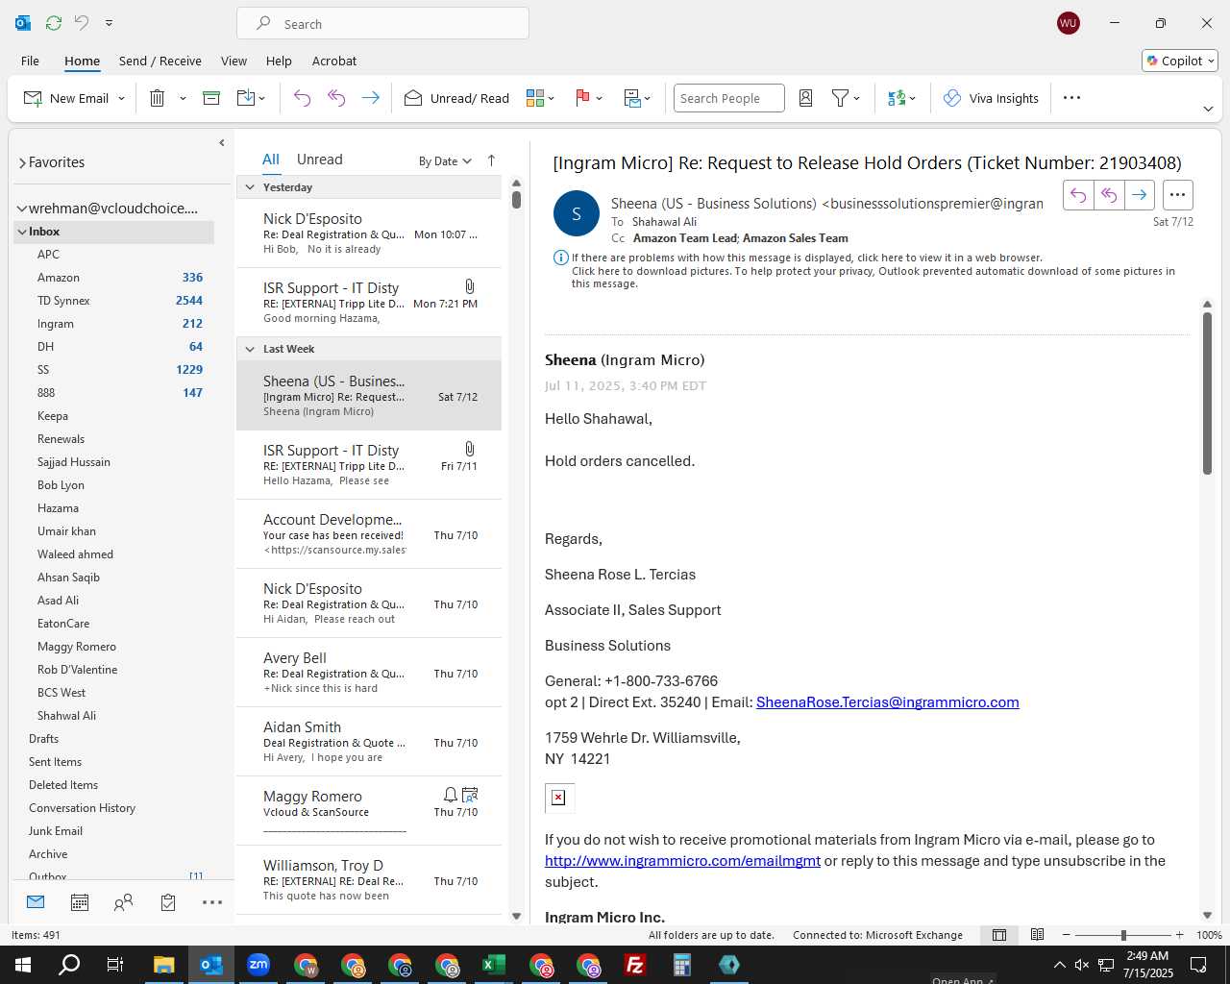Expand the ribbon display options chevron
The height and width of the screenshot is (984, 1230).
click(x=1208, y=109)
